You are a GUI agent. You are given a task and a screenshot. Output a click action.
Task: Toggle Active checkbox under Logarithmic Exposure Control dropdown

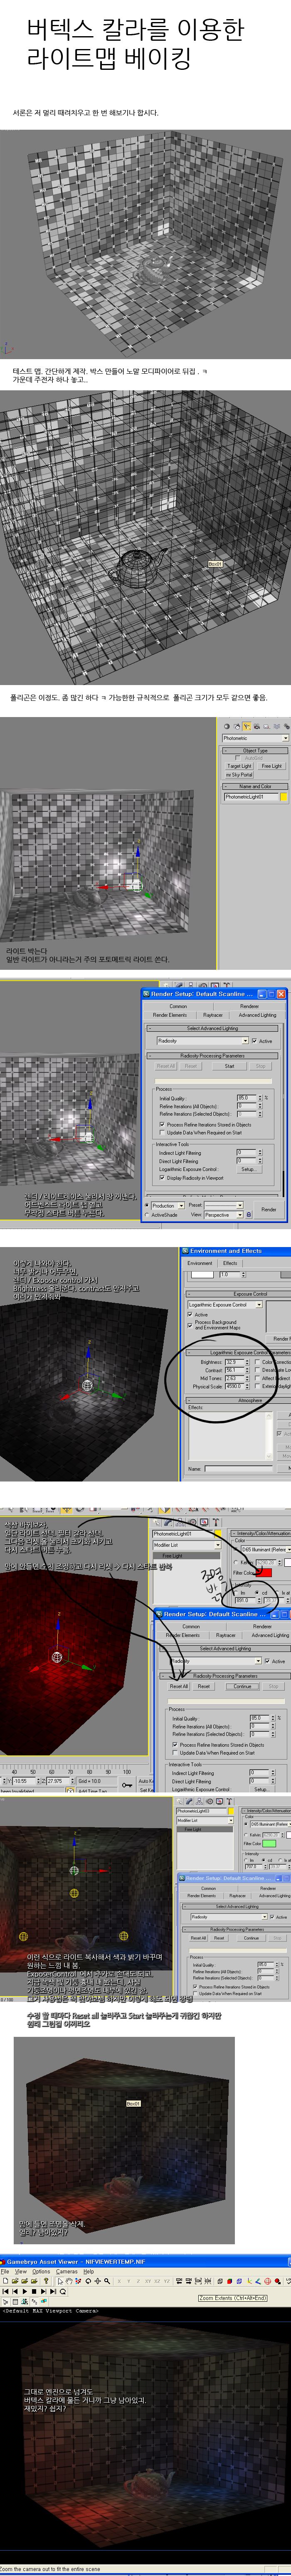point(191,1314)
